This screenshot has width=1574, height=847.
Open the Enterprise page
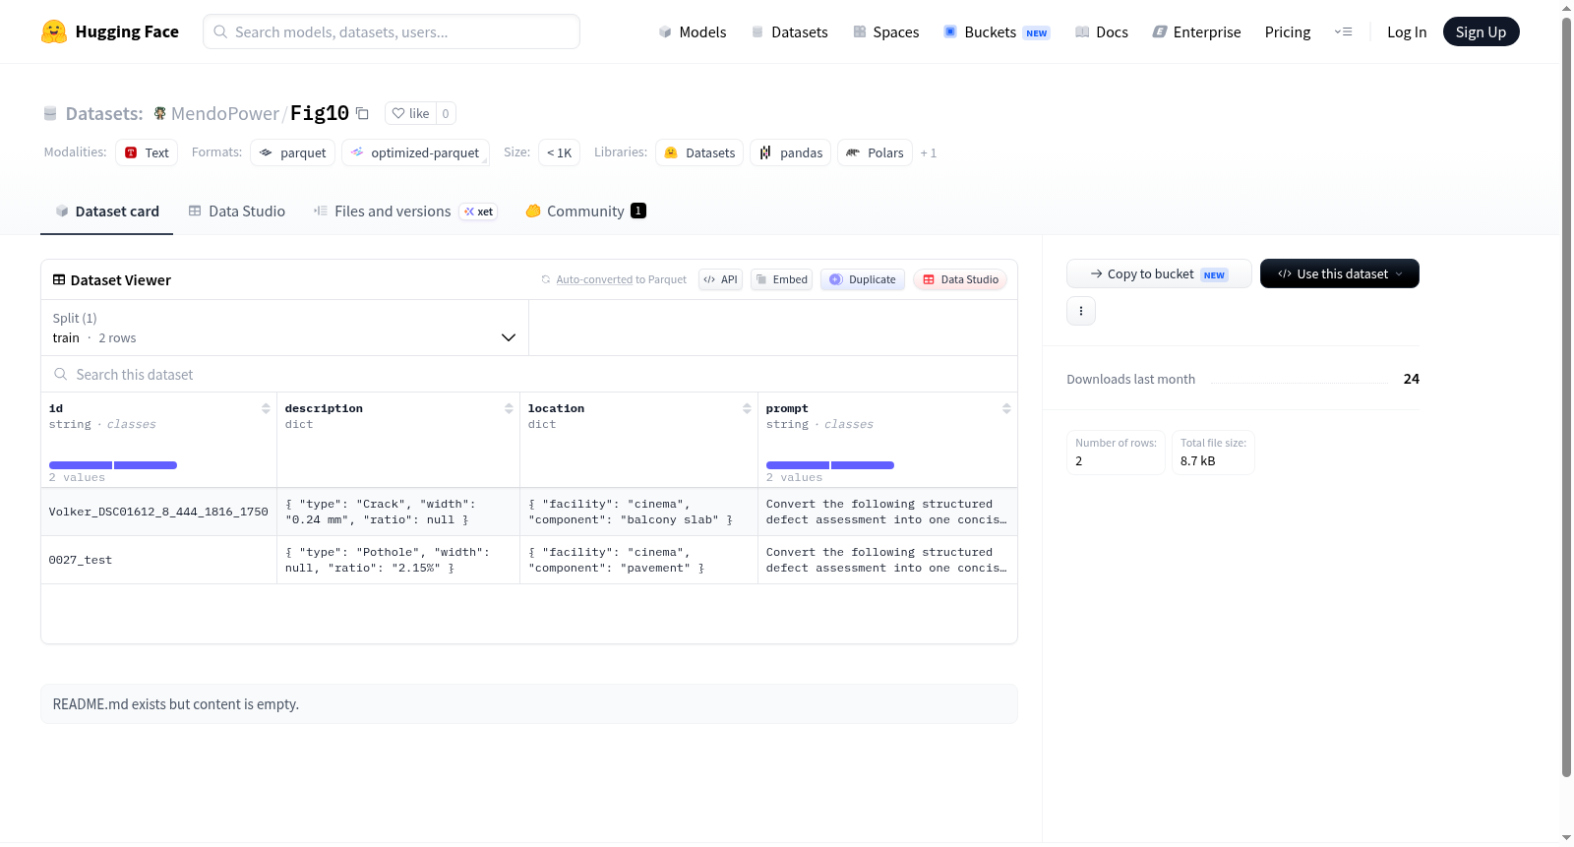[x=1196, y=31]
